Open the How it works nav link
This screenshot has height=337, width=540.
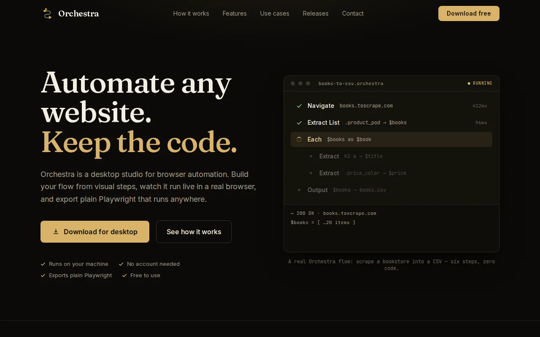(191, 13)
